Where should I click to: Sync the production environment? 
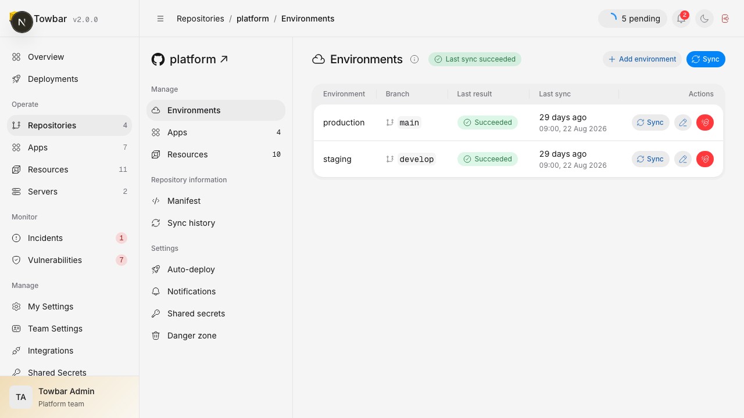pyautogui.click(x=650, y=122)
